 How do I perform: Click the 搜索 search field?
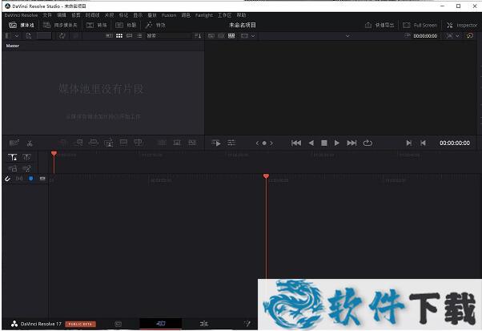point(160,36)
